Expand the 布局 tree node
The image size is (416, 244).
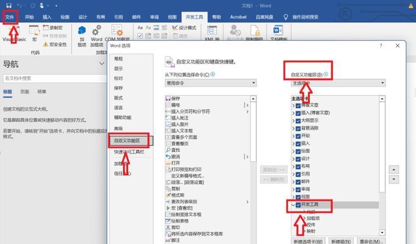[293, 167]
